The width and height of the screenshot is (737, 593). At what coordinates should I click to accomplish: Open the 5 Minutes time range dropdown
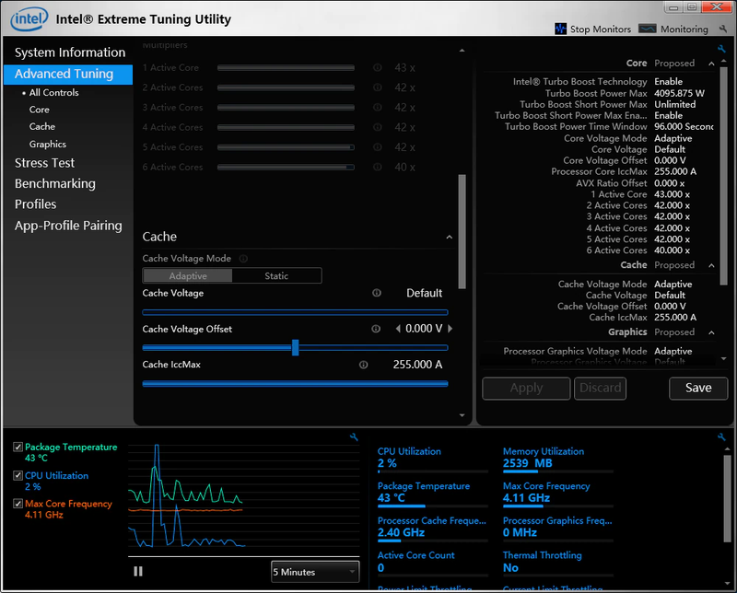[315, 572]
